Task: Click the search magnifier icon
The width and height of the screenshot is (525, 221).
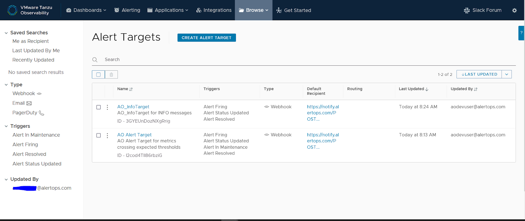Action: 95,60
